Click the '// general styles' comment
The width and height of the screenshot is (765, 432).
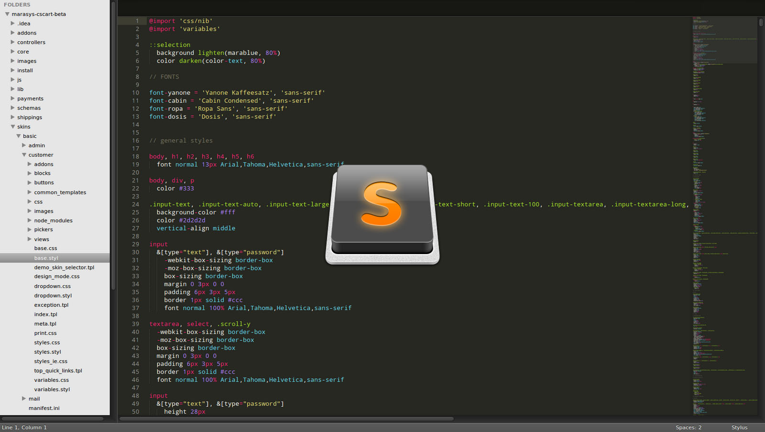click(181, 141)
